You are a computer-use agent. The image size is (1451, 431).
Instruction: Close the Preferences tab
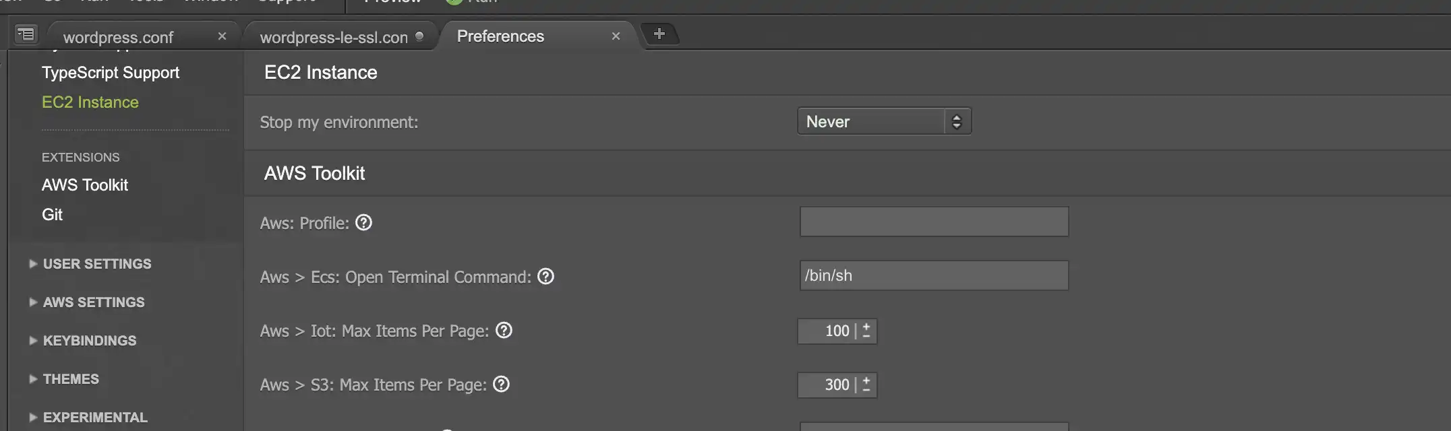[616, 36]
